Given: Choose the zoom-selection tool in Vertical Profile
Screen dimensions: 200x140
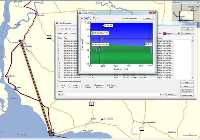Looking at the screenshot, I should (90, 18).
